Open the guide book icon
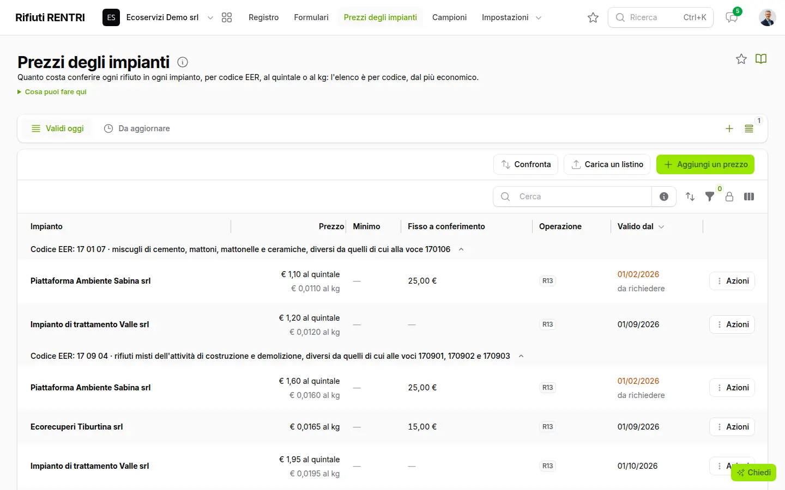Screen dimensions: 785x490 click(x=761, y=59)
